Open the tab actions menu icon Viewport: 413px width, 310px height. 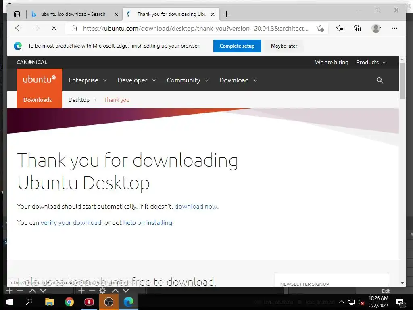(17, 14)
